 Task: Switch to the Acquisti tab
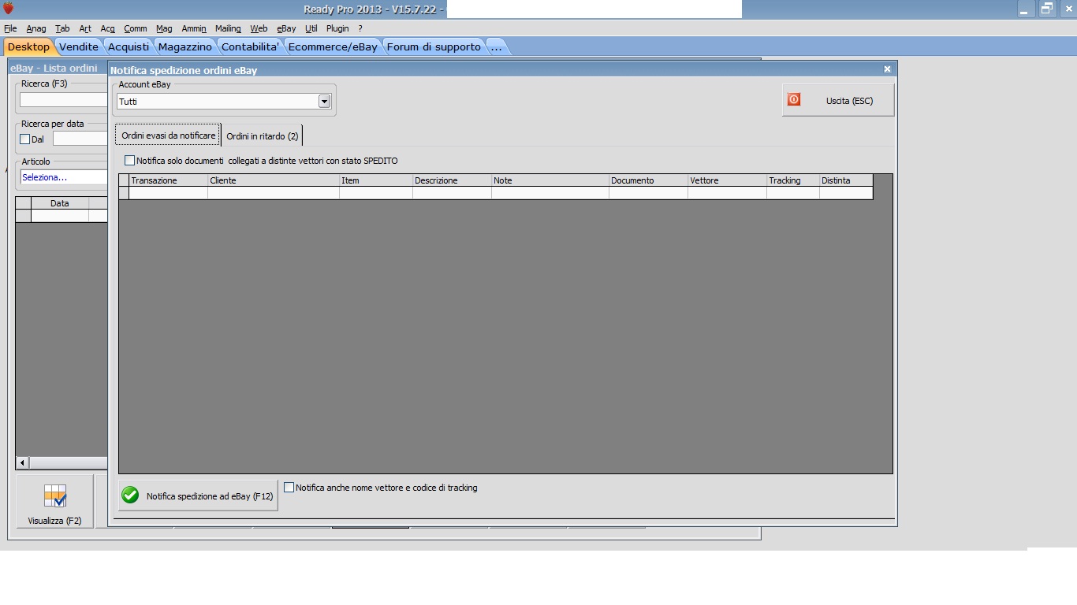129,46
